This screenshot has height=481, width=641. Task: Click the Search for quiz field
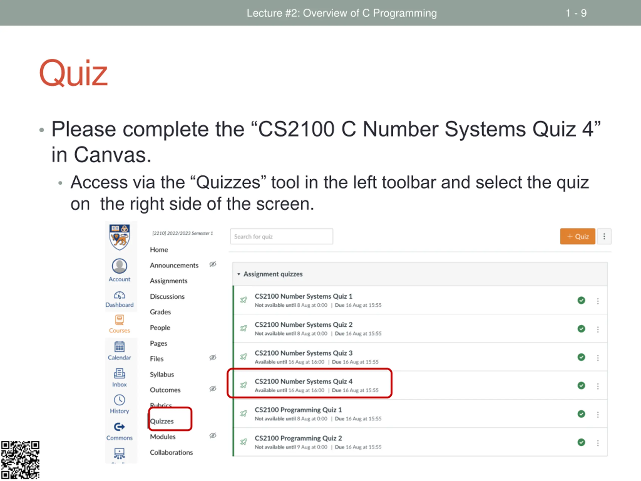281,236
